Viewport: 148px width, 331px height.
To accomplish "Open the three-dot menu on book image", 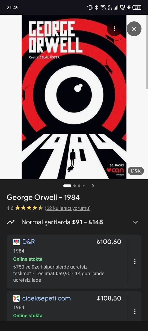I will point(114,29).
